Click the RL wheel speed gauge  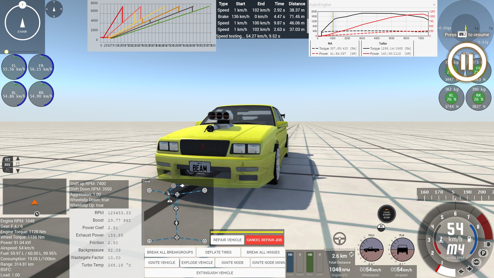tap(14, 94)
